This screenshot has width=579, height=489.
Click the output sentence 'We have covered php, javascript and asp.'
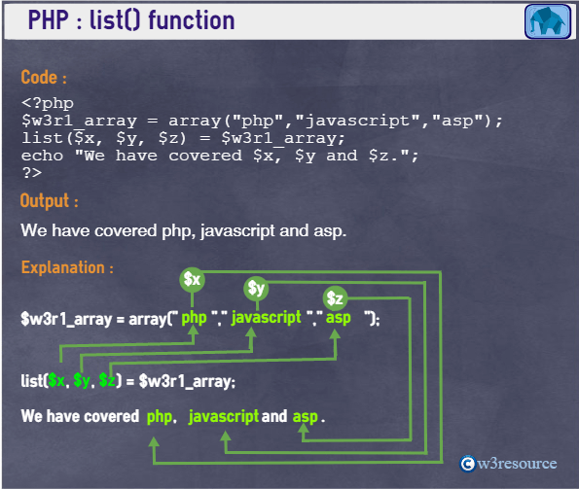(x=184, y=230)
